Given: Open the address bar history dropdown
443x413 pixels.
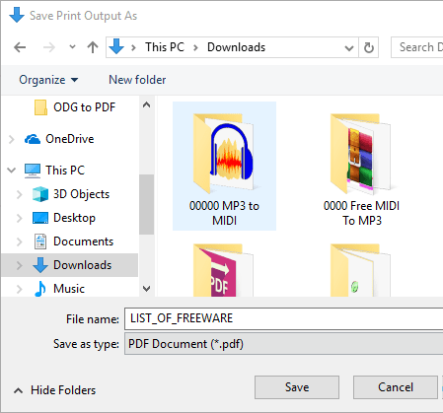Looking at the screenshot, I should [x=349, y=48].
